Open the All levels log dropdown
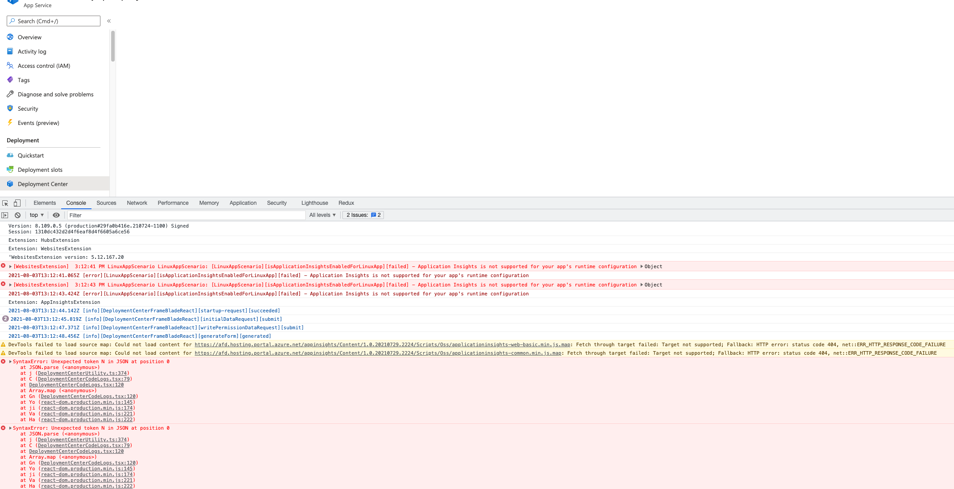Screen dimensions: 954x489 tap(322, 215)
